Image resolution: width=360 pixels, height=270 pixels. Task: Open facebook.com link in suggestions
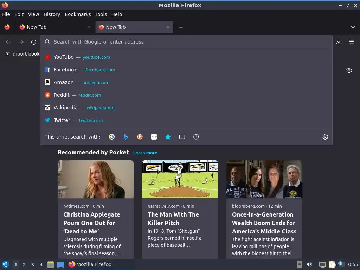click(x=100, y=70)
